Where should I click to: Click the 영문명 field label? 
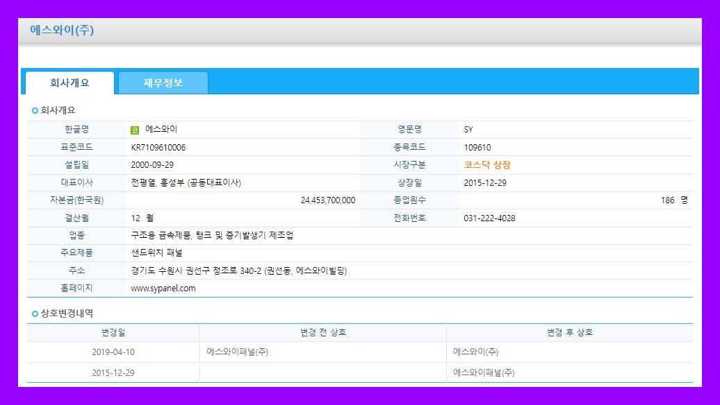coord(409,130)
